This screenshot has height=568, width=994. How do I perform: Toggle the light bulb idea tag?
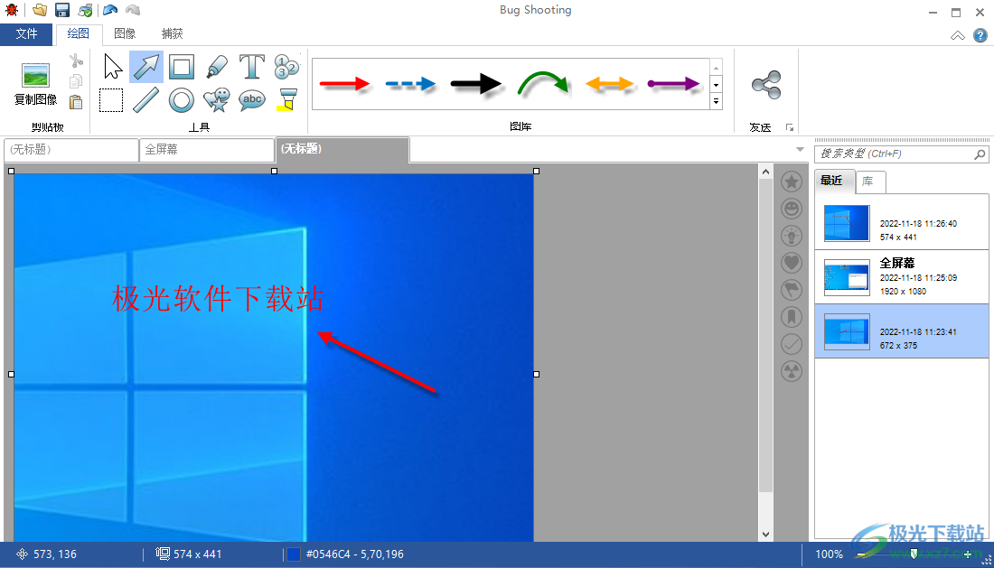click(792, 237)
